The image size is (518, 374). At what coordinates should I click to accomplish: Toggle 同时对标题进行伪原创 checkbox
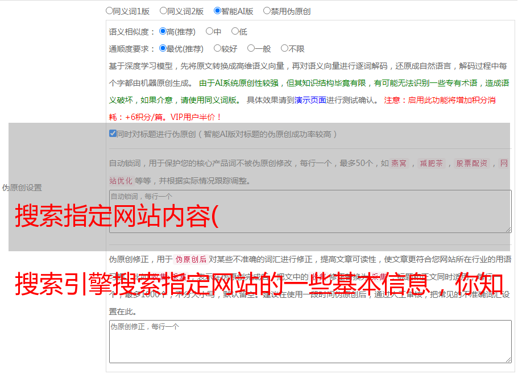113,134
